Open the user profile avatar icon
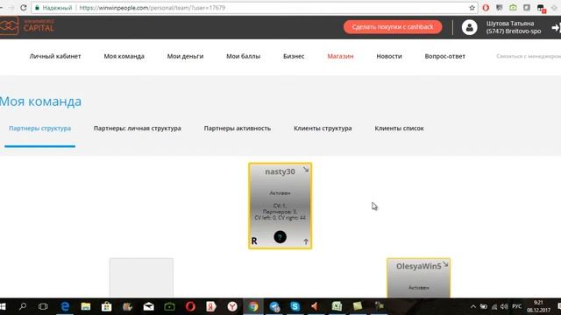 point(469,27)
